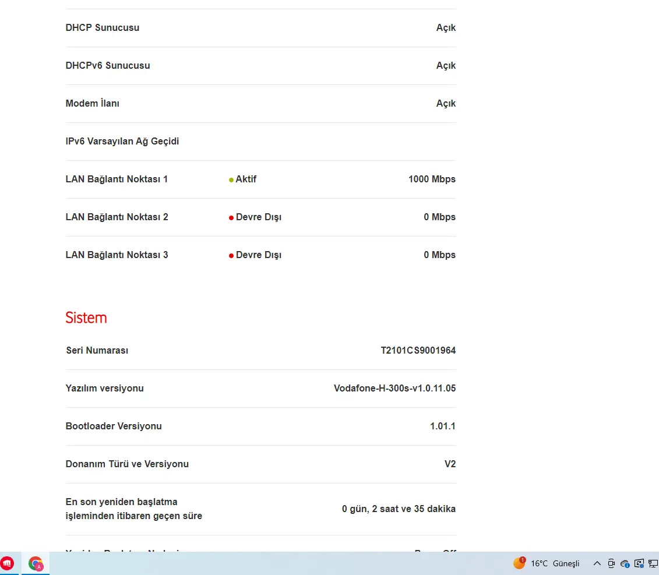Screen dimensions: 659x575
Task: Select 'Donanım Türü ve Versiyonu' label
Action: click(x=127, y=464)
